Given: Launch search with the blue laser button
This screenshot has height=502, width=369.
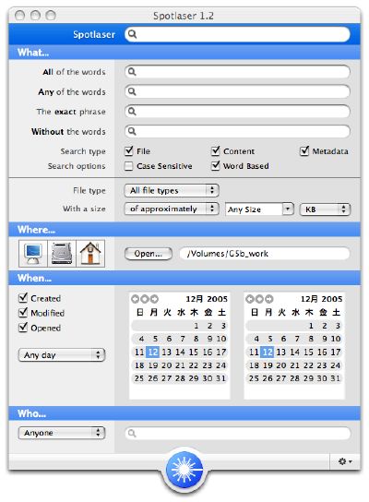Looking at the screenshot, I should (x=184, y=470).
